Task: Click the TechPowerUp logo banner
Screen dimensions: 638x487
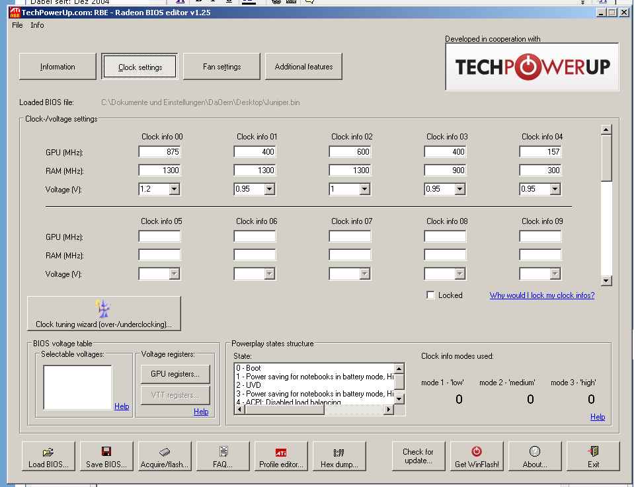Action: click(532, 67)
